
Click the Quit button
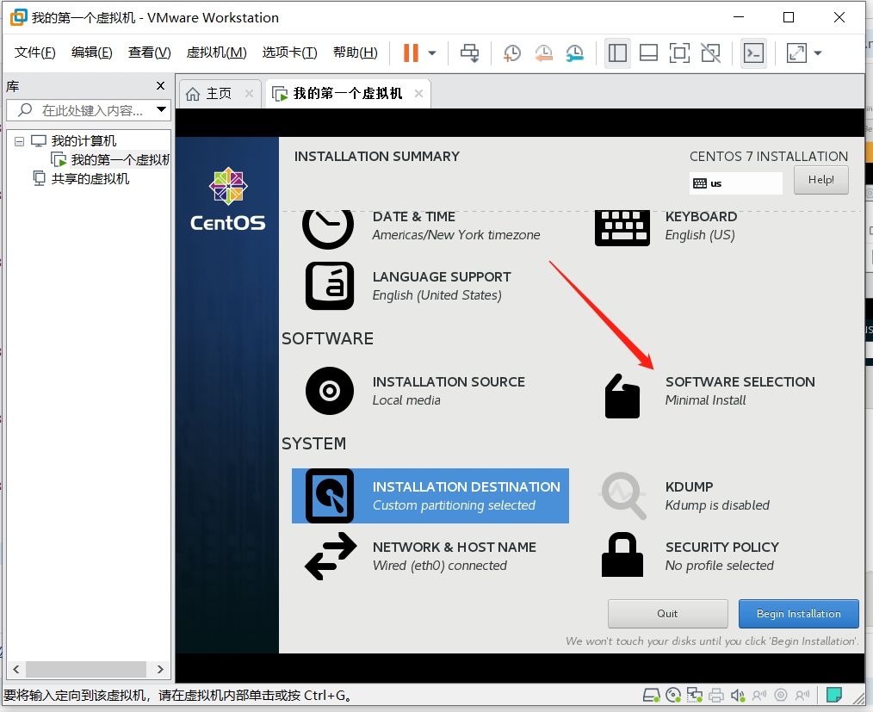(667, 614)
